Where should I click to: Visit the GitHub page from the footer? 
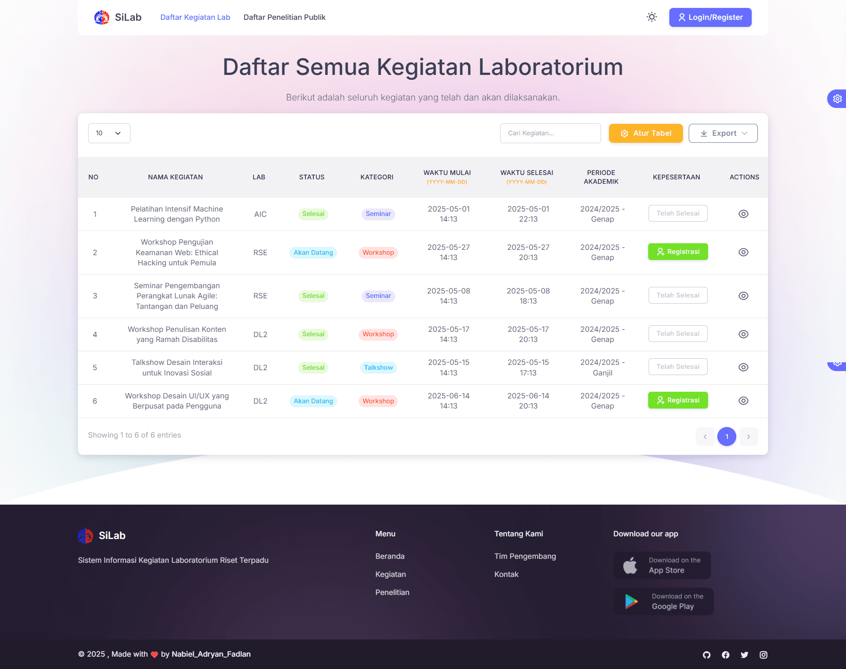[706, 655]
